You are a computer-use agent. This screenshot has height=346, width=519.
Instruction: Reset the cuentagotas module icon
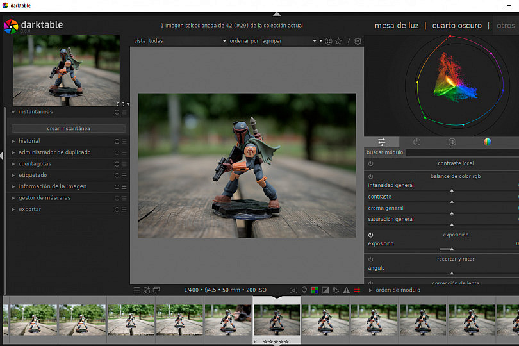pos(117,164)
